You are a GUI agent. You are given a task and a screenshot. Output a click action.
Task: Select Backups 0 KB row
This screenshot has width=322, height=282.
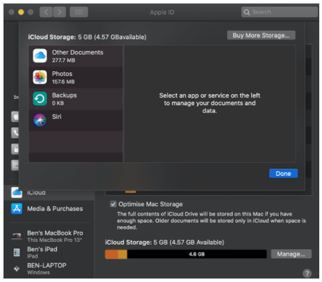click(x=76, y=99)
